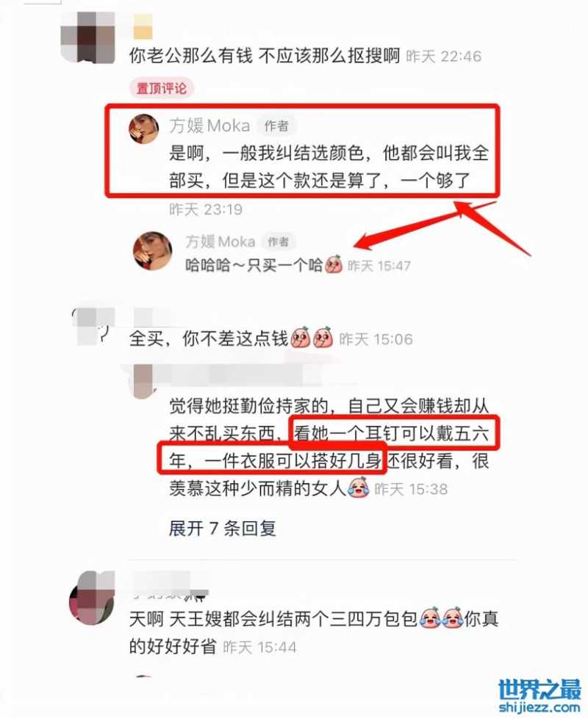Tap the 置顶评论 pinned label
The width and height of the screenshot is (588, 718).
(x=162, y=88)
